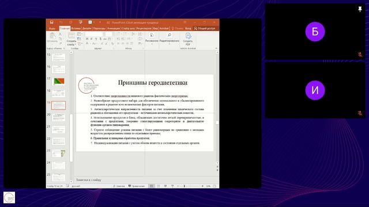The width and height of the screenshot is (369, 207).
Task: Select slide 23 thumbnail
Action: [x=58, y=154]
